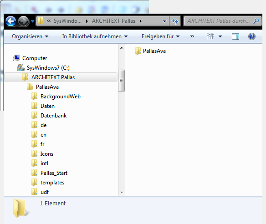The height and width of the screenshot is (224, 266).
Task: Click navigation pane scrollbar thumb
Action: [x=121, y=81]
